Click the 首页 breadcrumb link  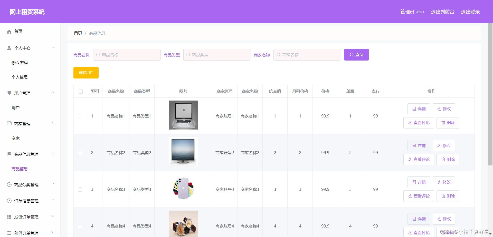click(x=78, y=33)
